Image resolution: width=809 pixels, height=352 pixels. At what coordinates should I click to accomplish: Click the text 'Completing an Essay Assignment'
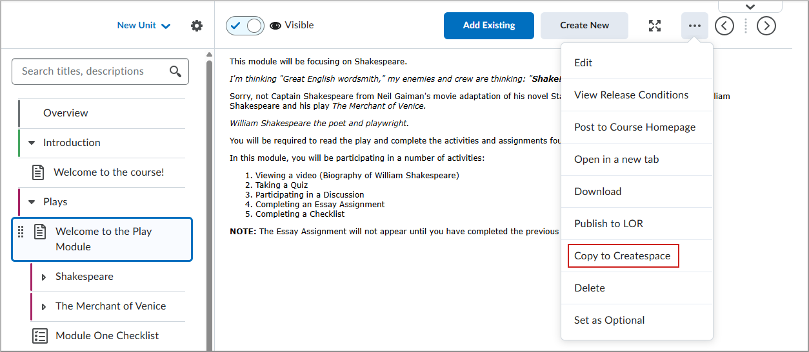click(x=320, y=204)
